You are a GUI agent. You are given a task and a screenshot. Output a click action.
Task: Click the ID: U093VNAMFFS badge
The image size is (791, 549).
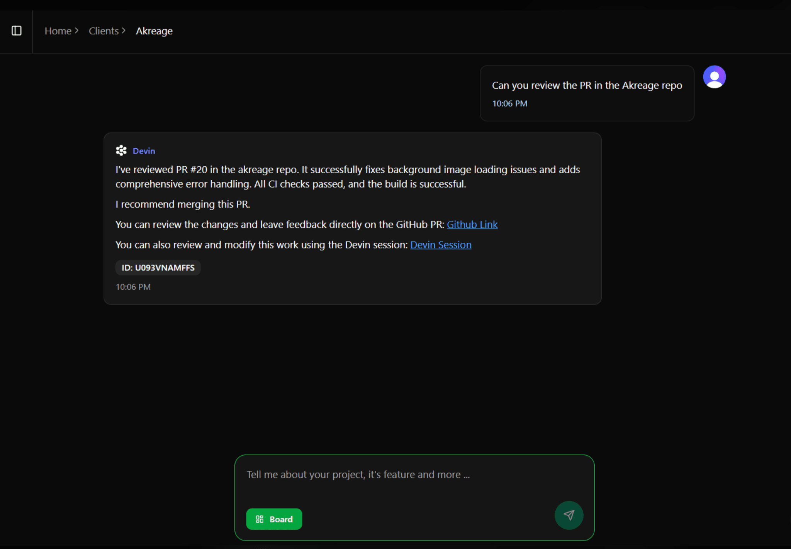[x=158, y=268]
